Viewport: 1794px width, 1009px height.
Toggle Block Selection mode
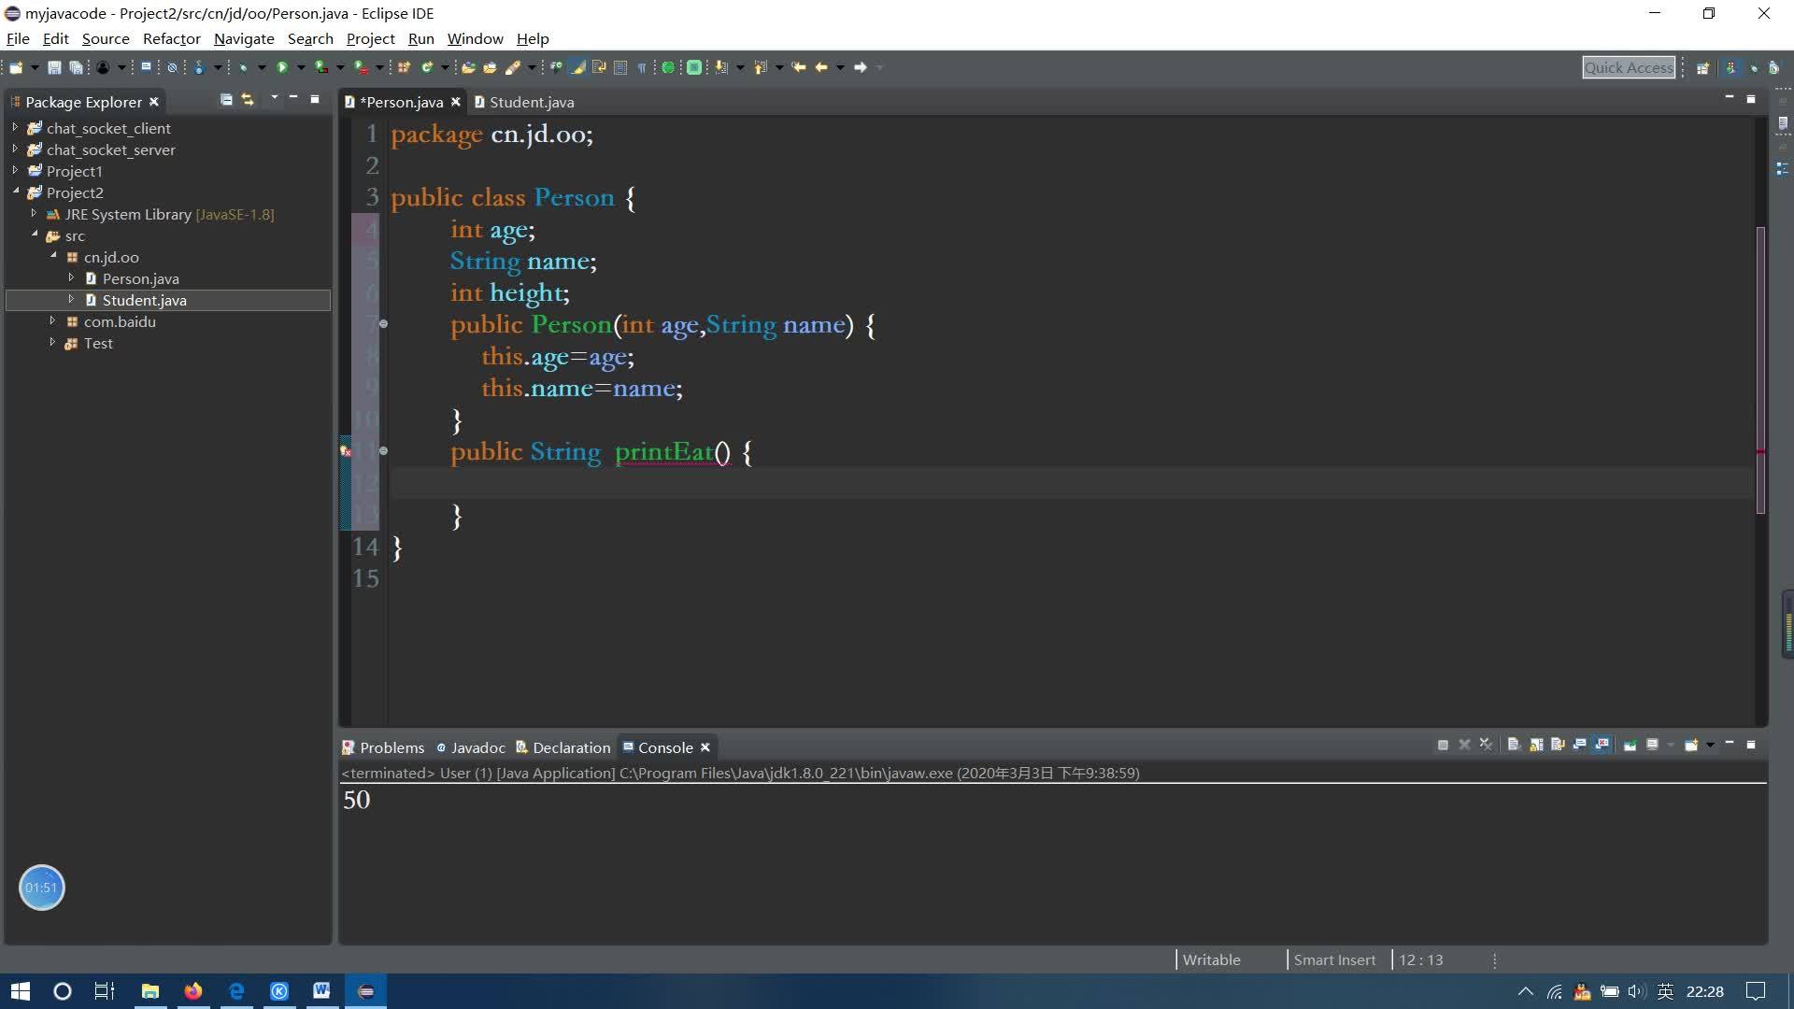point(619,67)
